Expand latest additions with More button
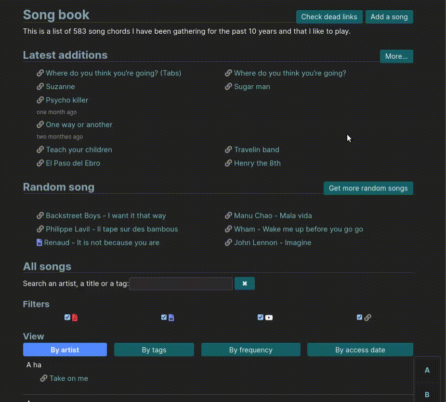The image size is (446, 402). (x=396, y=56)
